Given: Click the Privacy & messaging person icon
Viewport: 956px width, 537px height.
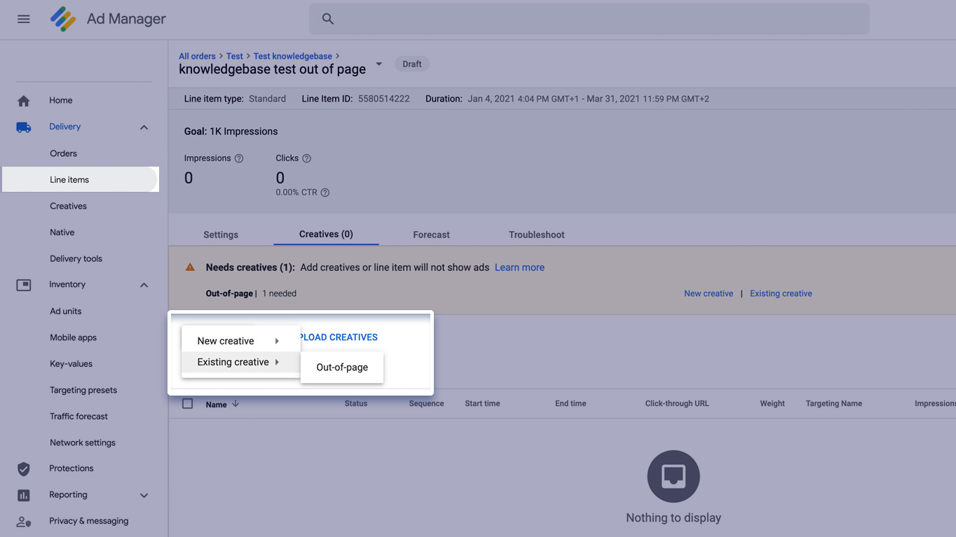Looking at the screenshot, I should [24, 522].
